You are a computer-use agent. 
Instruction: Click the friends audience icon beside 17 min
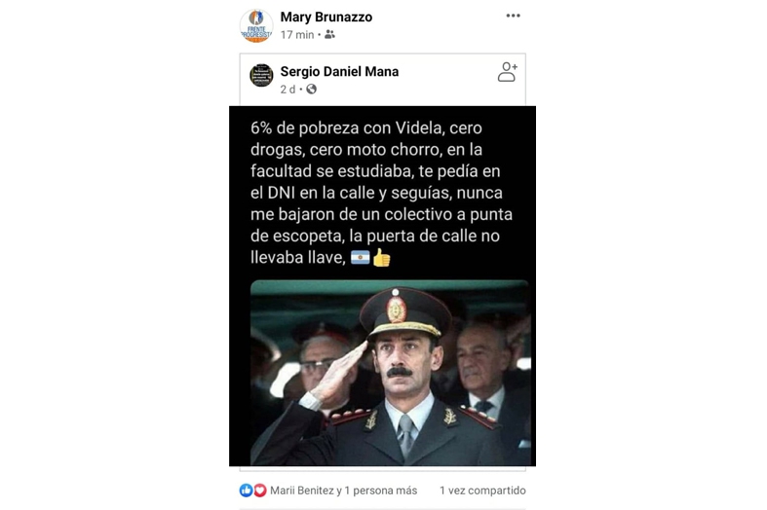pos(329,34)
